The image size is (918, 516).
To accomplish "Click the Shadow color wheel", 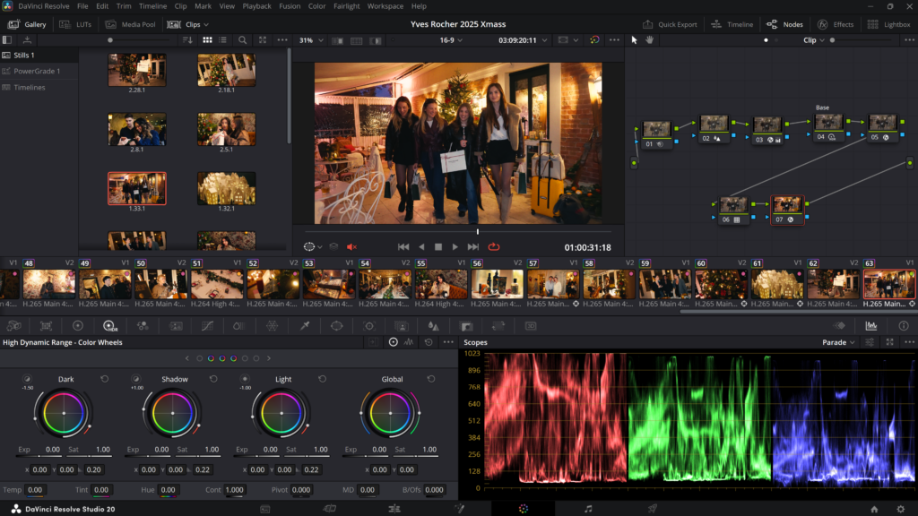I will tap(174, 413).
